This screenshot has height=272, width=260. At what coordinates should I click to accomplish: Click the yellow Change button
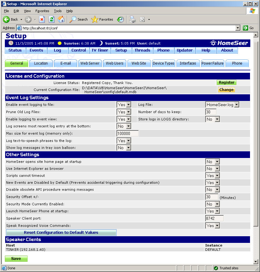tap(226, 90)
